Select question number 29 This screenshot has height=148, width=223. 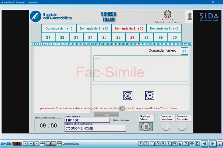161,37
